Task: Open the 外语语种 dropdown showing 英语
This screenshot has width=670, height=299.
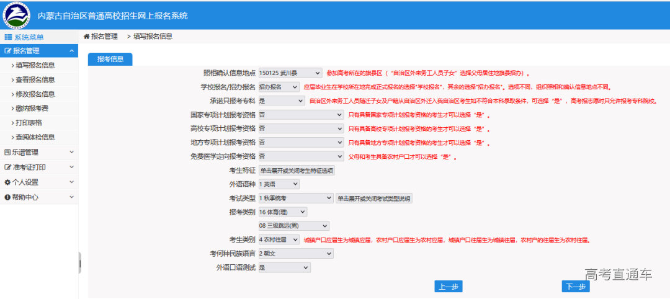Action: [279, 184]
